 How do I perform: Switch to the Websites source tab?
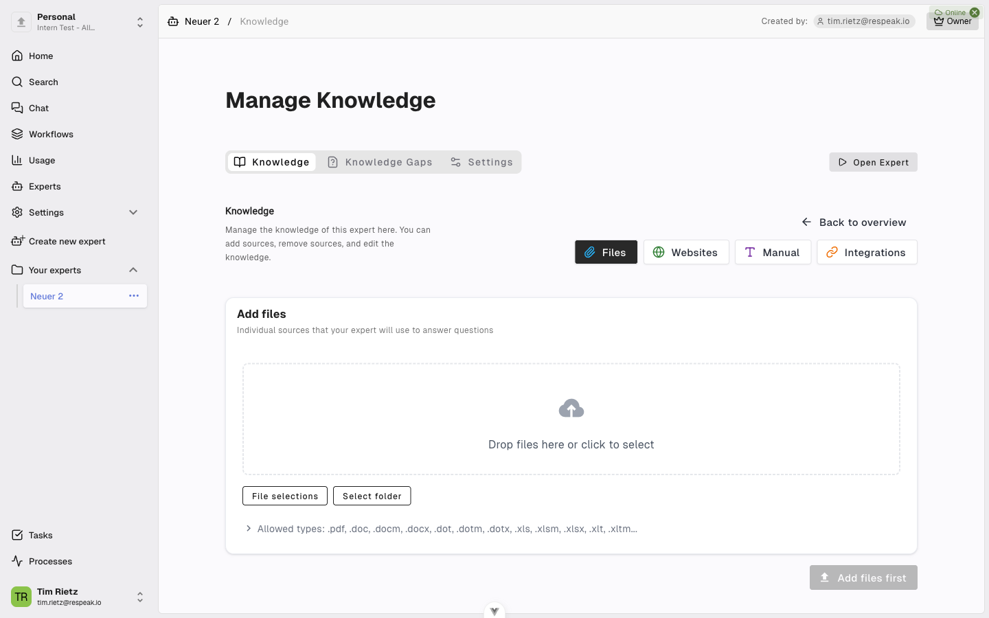(x=686, y=252)
